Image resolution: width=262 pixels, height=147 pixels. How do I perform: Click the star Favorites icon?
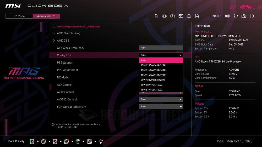pos(189,16)
